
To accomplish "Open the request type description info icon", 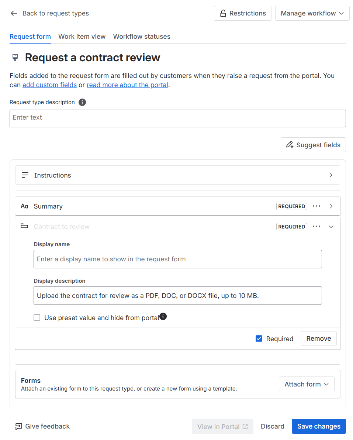I will point(82,102).
